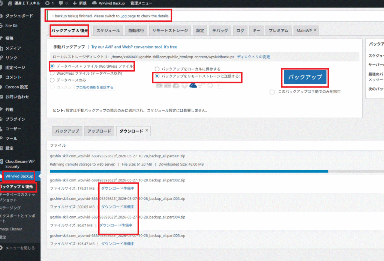Open ユーザー in the sidebar

(13, 129)
